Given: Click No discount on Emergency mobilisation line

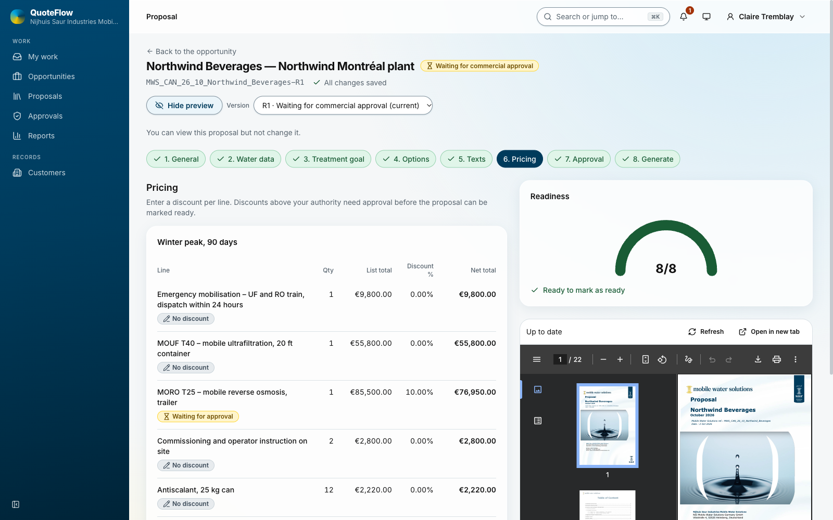Looking at the screenshot, I should (x=186, y=319).
